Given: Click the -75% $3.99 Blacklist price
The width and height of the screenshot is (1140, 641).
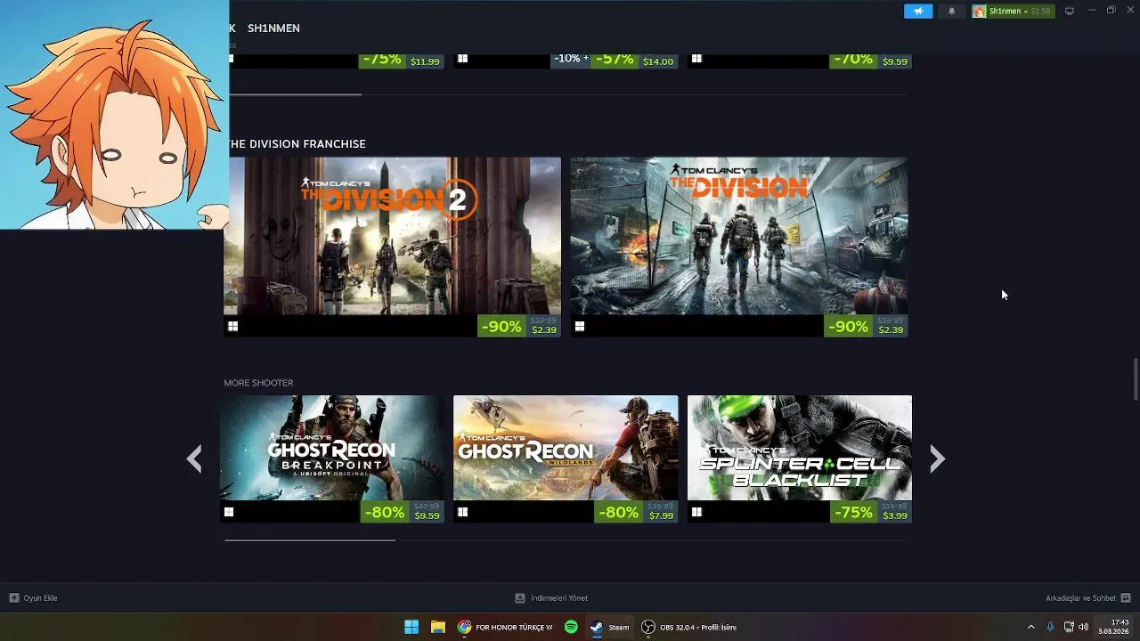Looking at the screenshot, I should point(871,512).
